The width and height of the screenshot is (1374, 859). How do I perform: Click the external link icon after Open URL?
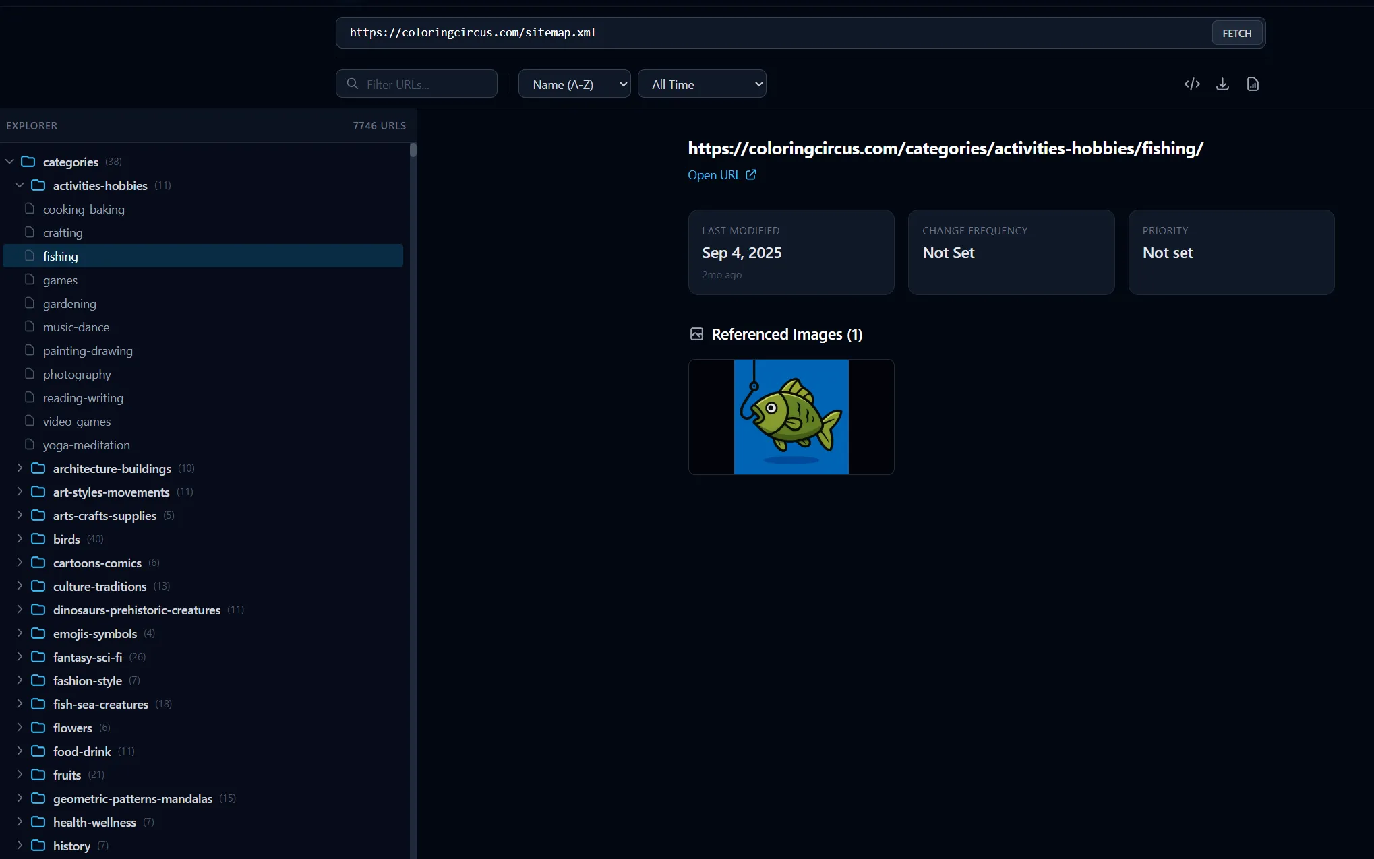(x=751, y=174)
